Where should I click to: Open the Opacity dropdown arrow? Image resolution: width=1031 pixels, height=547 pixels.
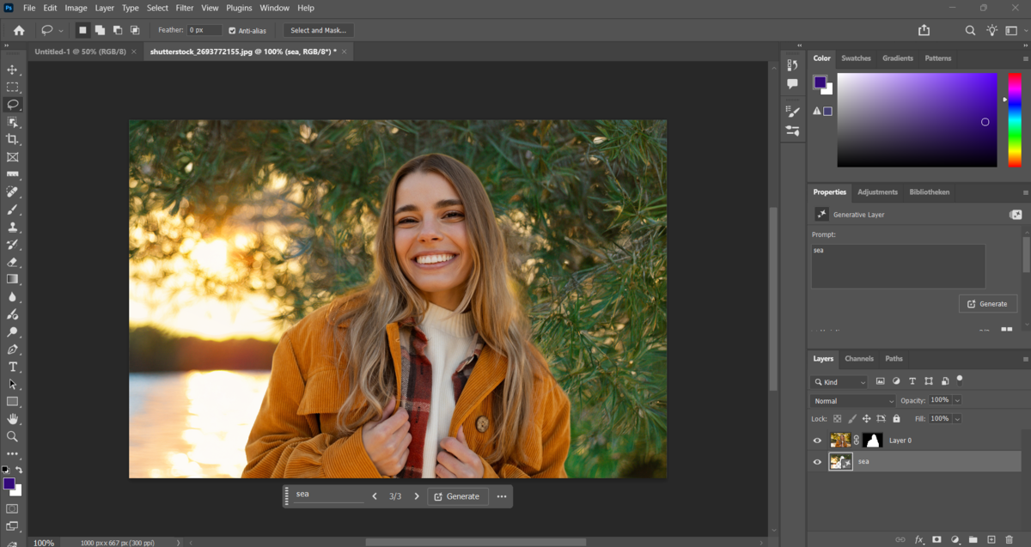957,401
